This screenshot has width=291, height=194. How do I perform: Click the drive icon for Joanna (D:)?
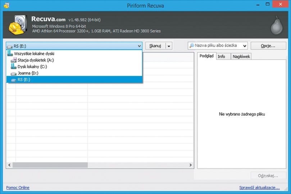(14, 73)
